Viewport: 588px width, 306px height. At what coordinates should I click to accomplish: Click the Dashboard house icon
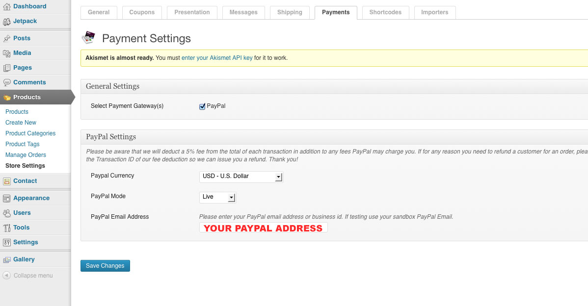click(x=7, y=6)
